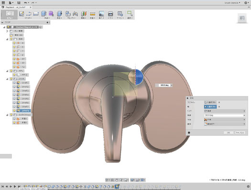Click the Extrude icon in Create group
Image resolution: width=251 pixels, height=190 pixels.
click(44, 13)
